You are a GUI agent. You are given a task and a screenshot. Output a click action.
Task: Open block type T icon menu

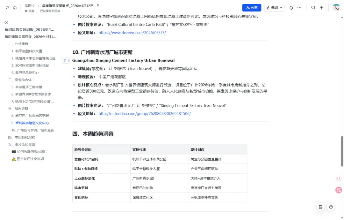click(64, 60)
